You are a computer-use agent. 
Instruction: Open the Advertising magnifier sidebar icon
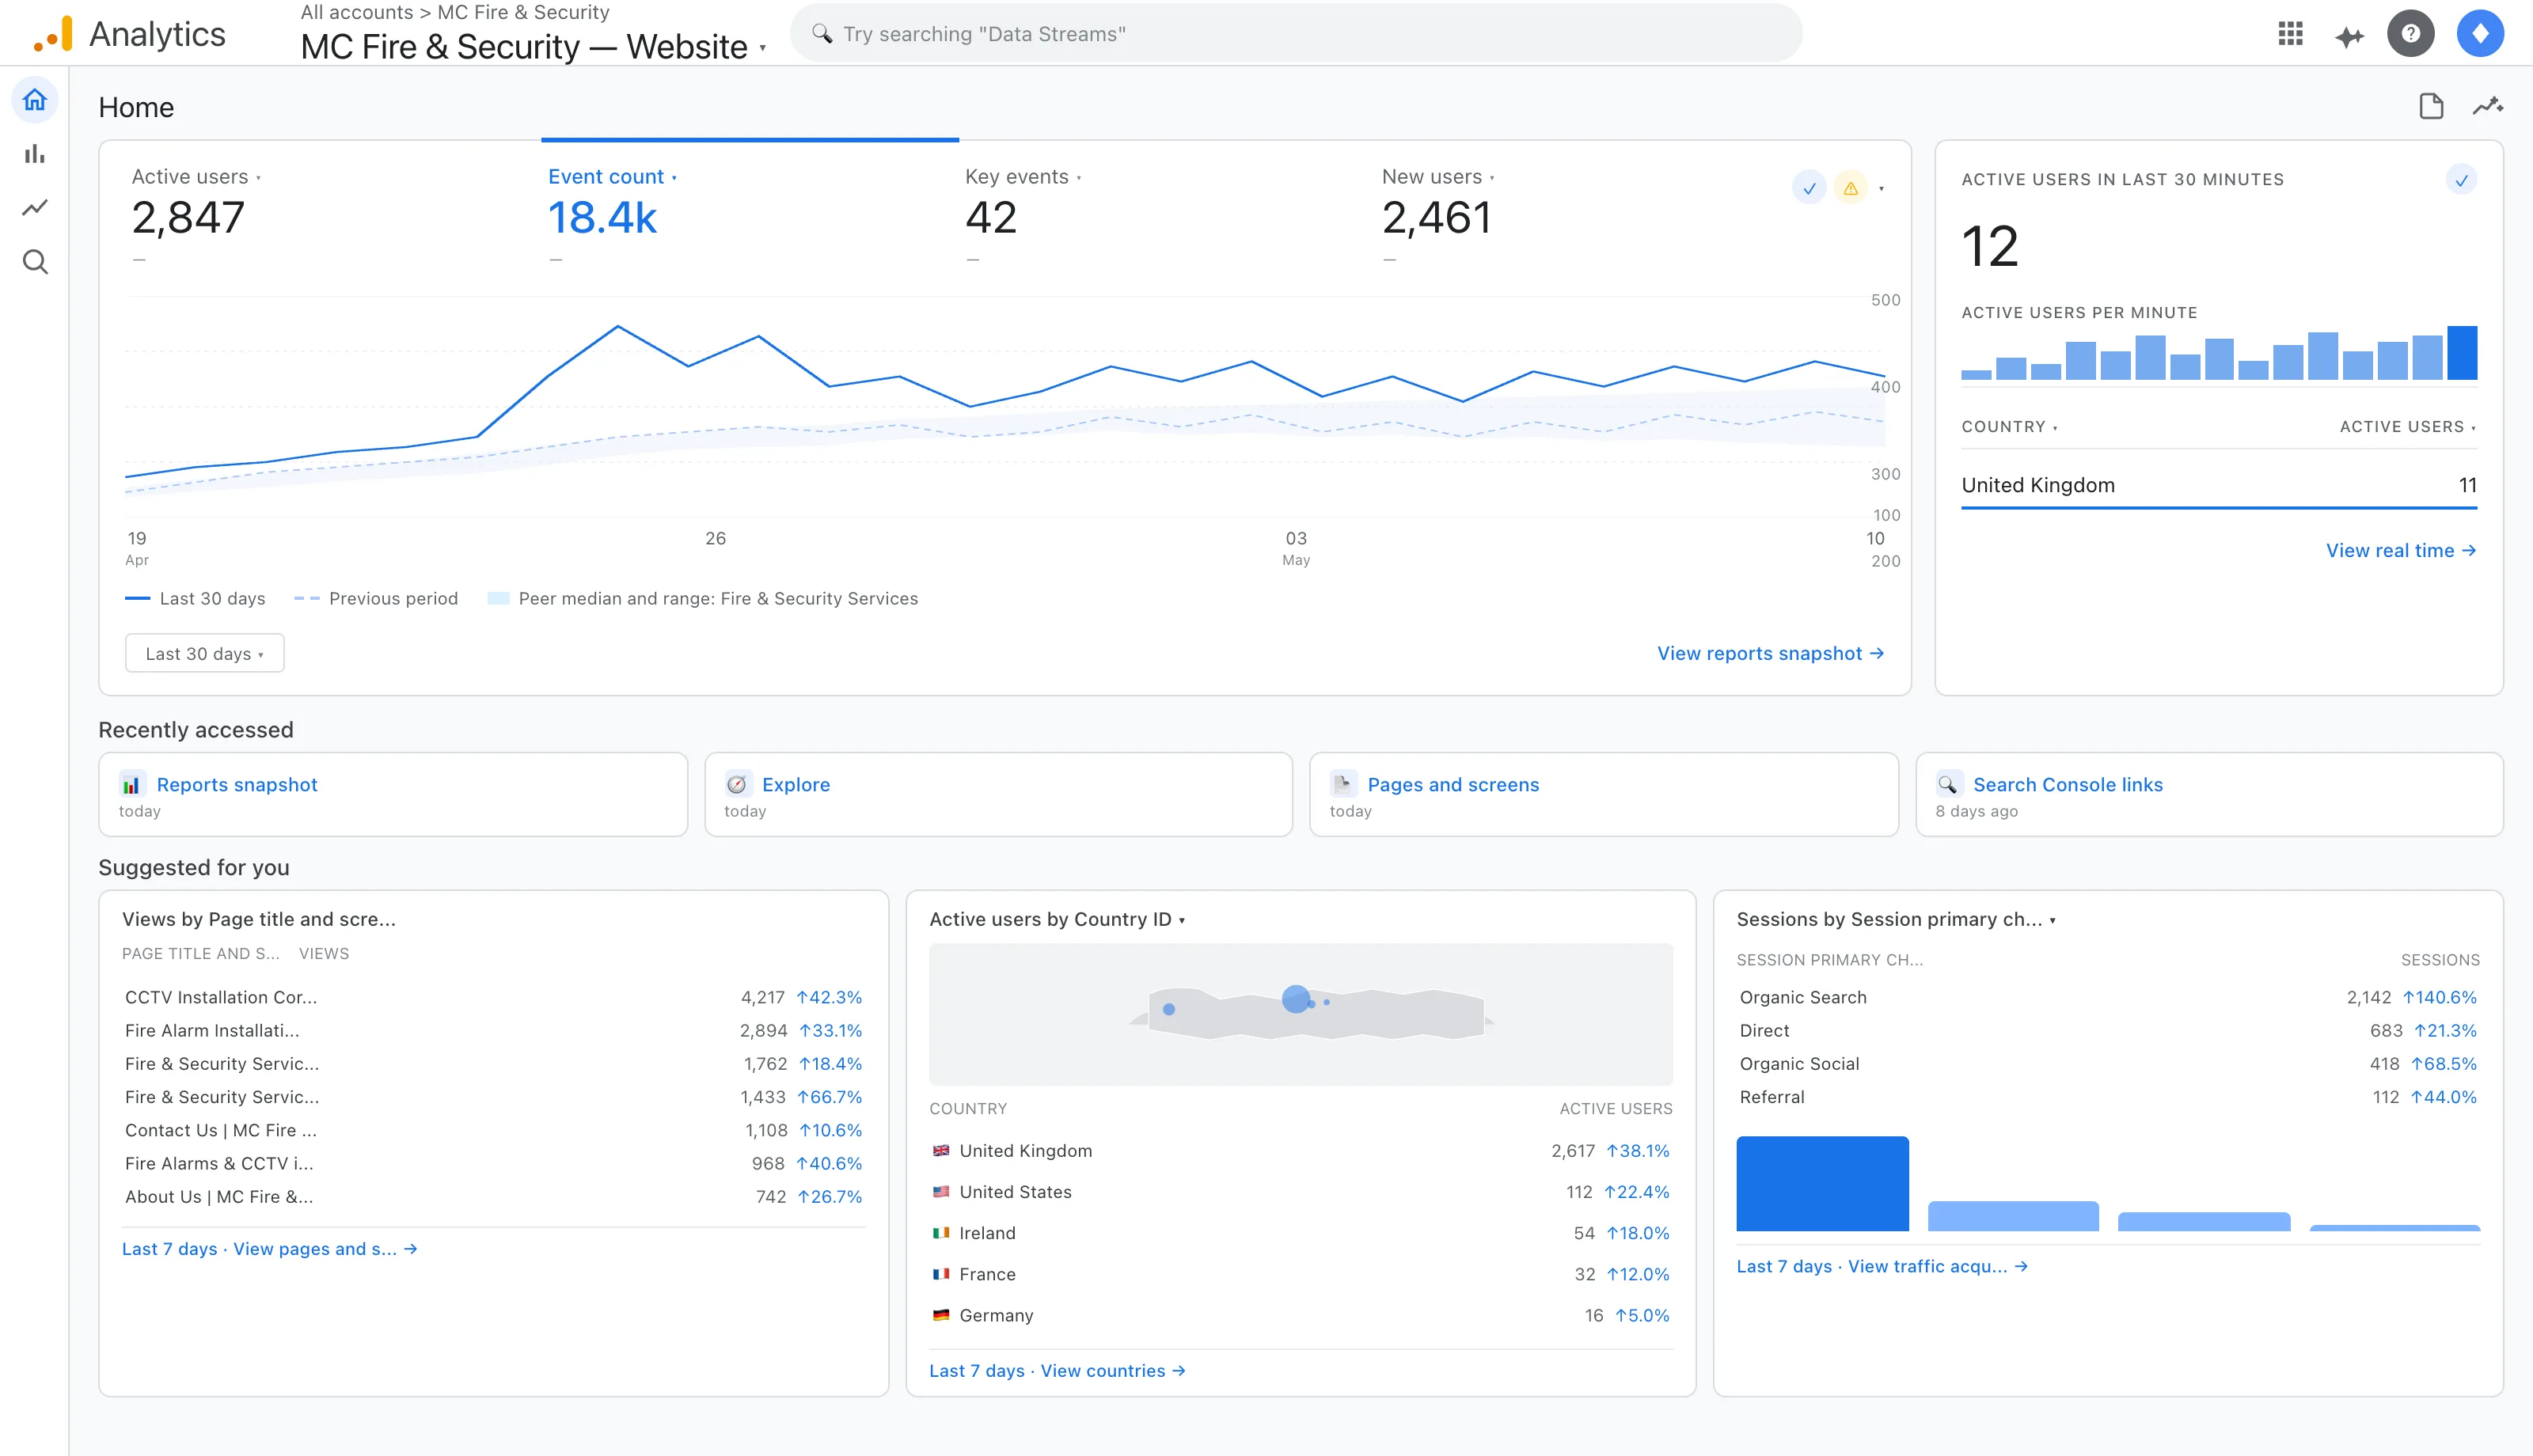click(x=35, y=262)
